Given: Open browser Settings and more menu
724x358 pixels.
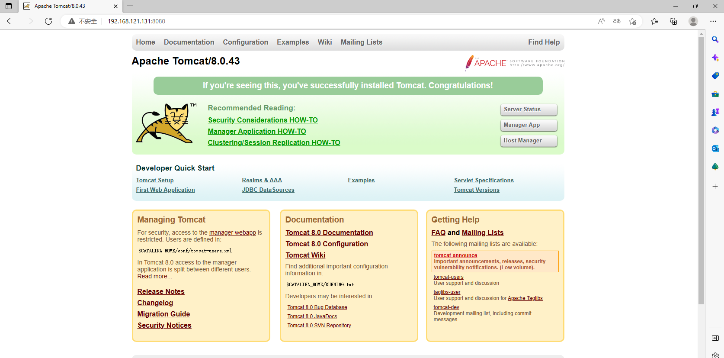Looking at the screenshot, I should (713, 21).
